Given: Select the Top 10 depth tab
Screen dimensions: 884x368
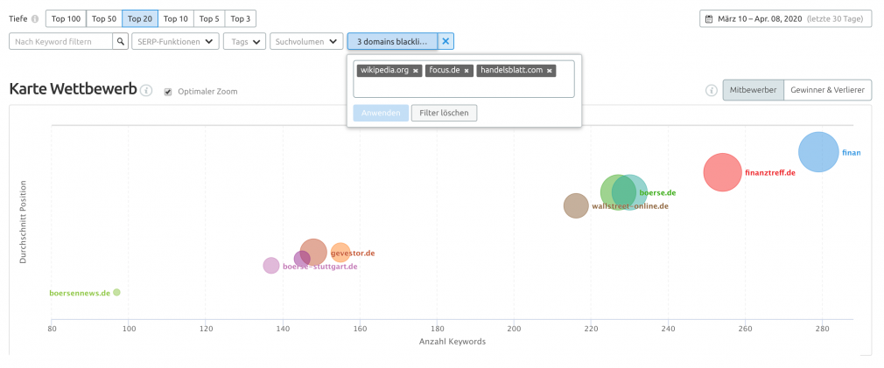Looking at the screenshot, I should click(176, 18).
